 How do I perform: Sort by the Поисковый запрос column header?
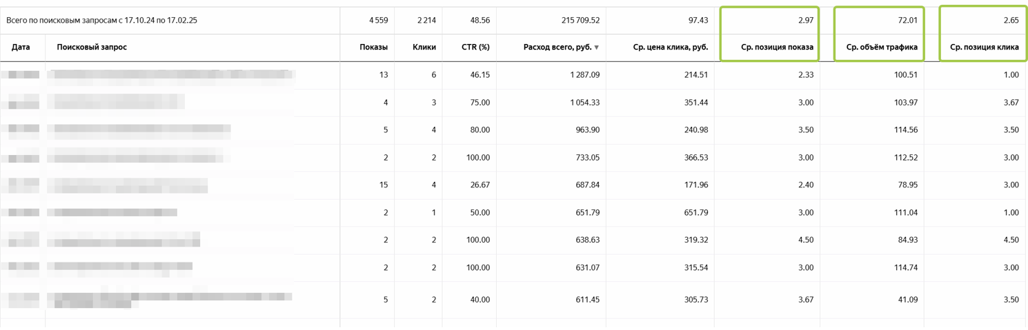[92, 47]
